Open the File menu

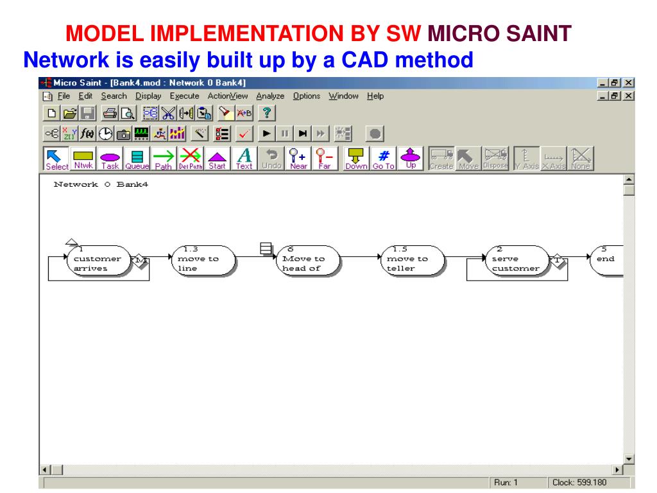[x=64, y=96]
